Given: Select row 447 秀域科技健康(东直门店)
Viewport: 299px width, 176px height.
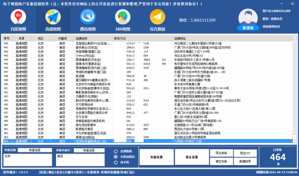Looking at the screenshot, I should (148, 72).
